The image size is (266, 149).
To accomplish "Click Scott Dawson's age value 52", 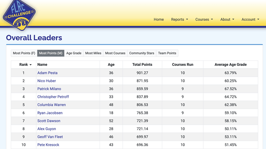I will coord(111,121).
